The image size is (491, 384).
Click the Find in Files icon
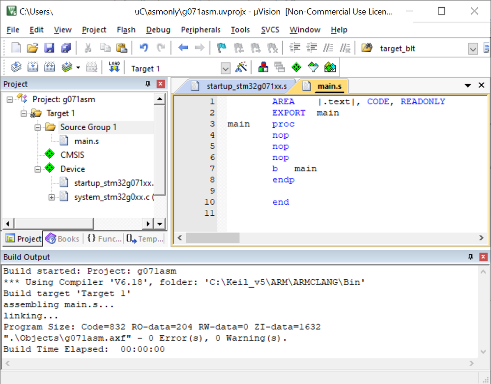[x=367, y=48]
